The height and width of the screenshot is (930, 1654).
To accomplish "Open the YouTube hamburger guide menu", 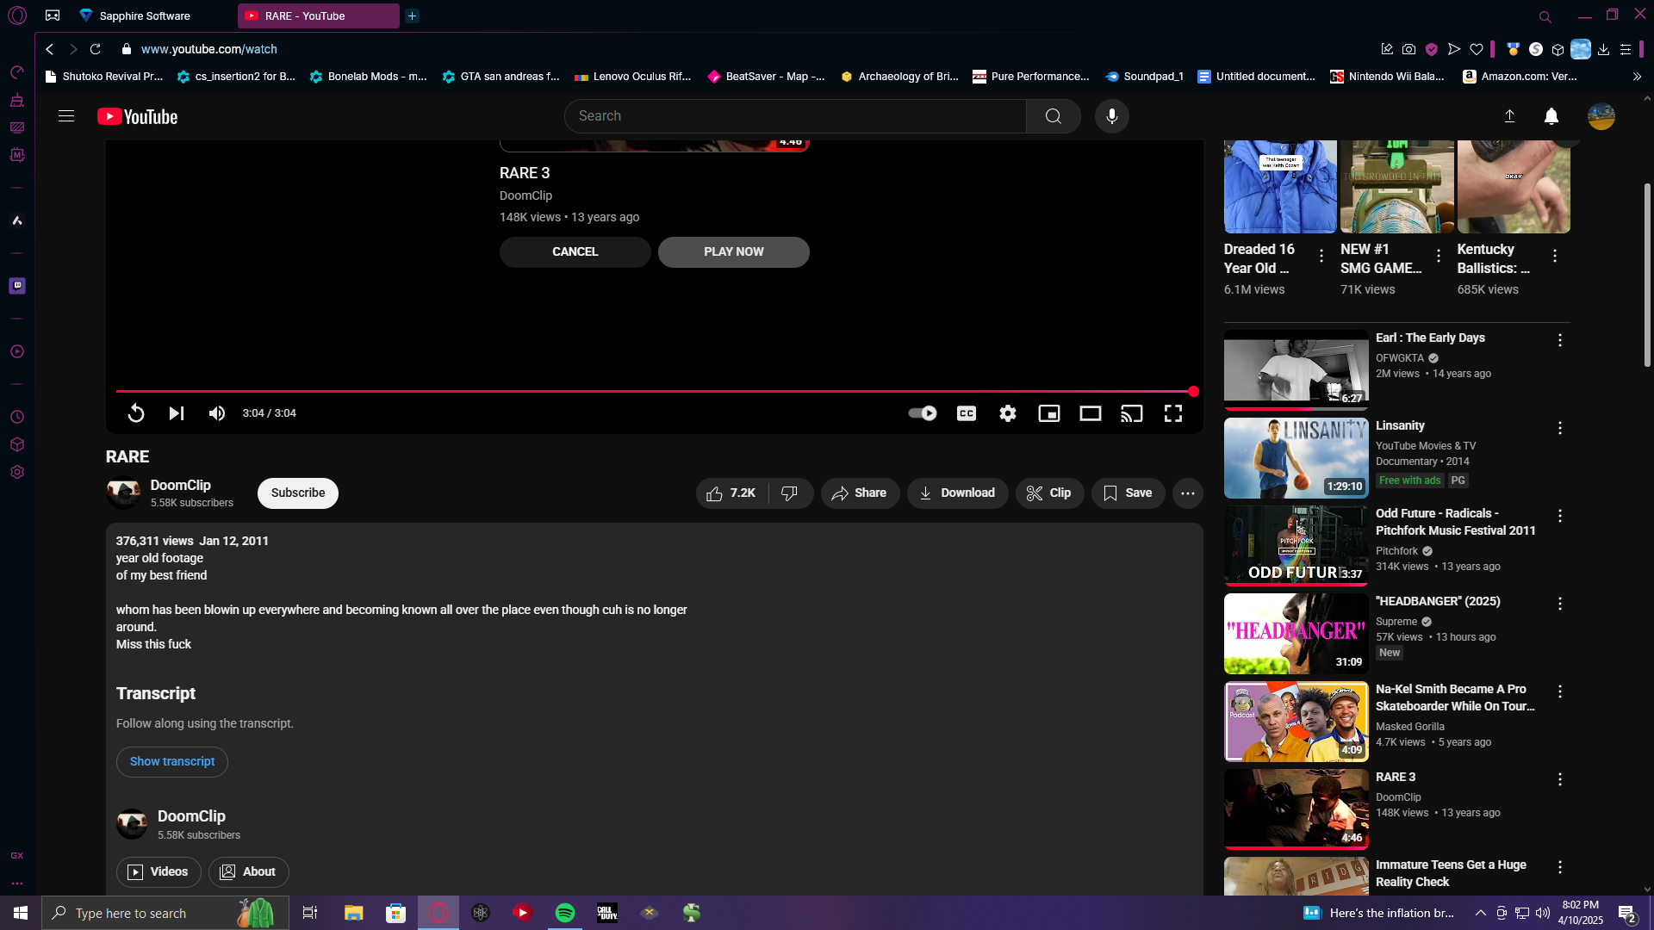I will [x=66, y=116].
